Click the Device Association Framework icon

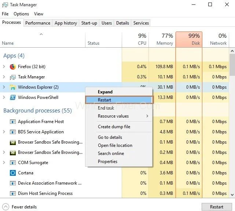pyautogui.click(x=13, y=183)
